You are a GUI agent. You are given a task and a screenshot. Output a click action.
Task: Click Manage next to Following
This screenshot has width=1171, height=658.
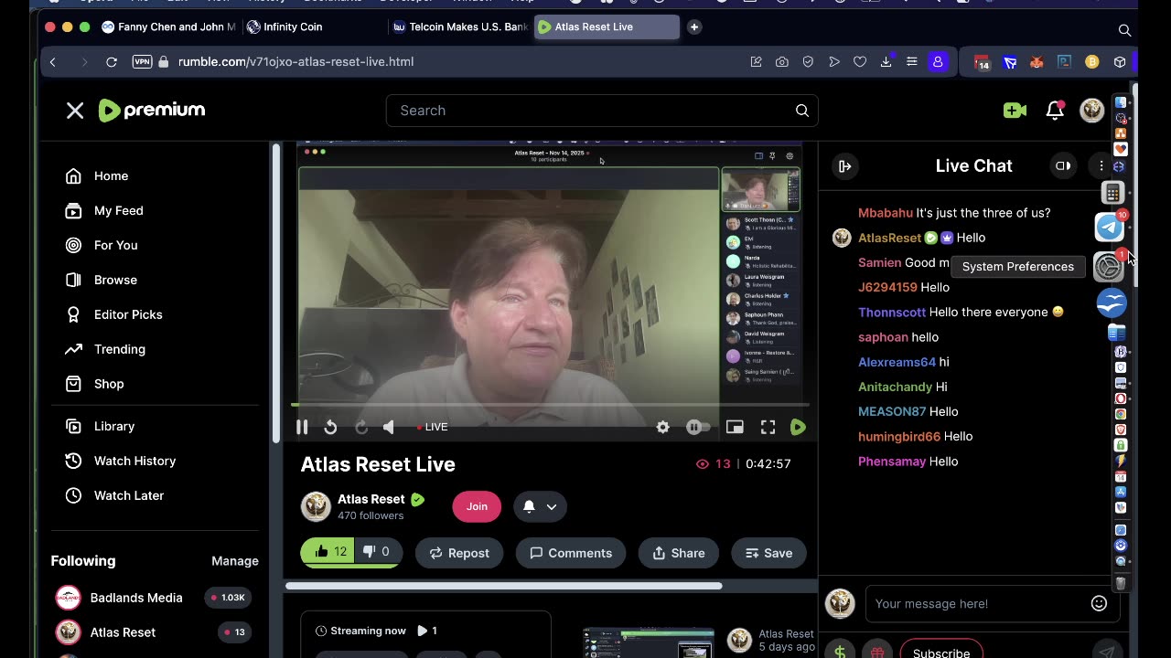coord(235,561)
